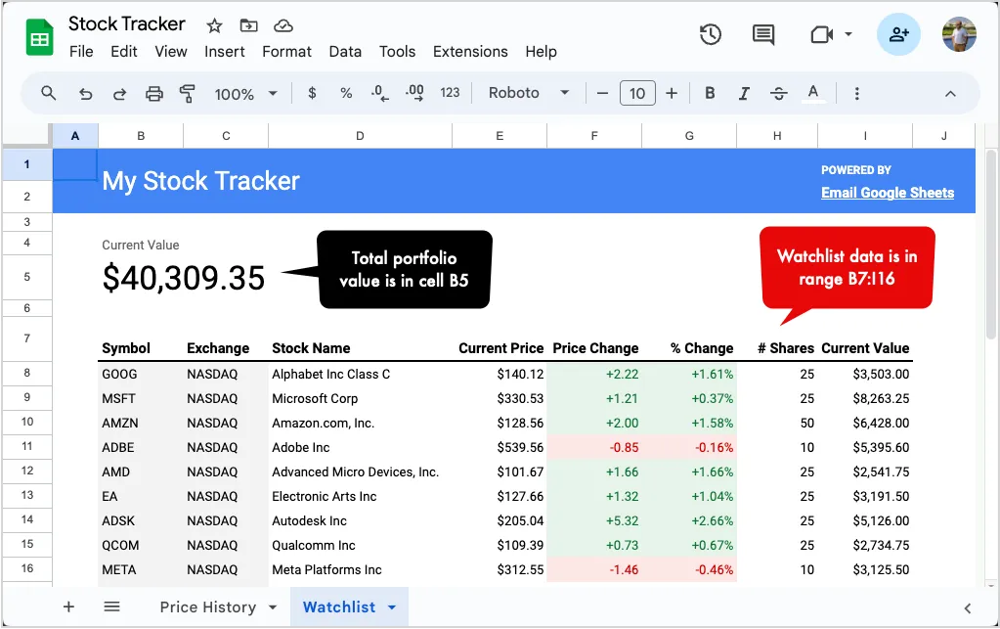Screen dimensions: 1000x629
Task: Format selection as currency
Action: (x=311, y=92)
